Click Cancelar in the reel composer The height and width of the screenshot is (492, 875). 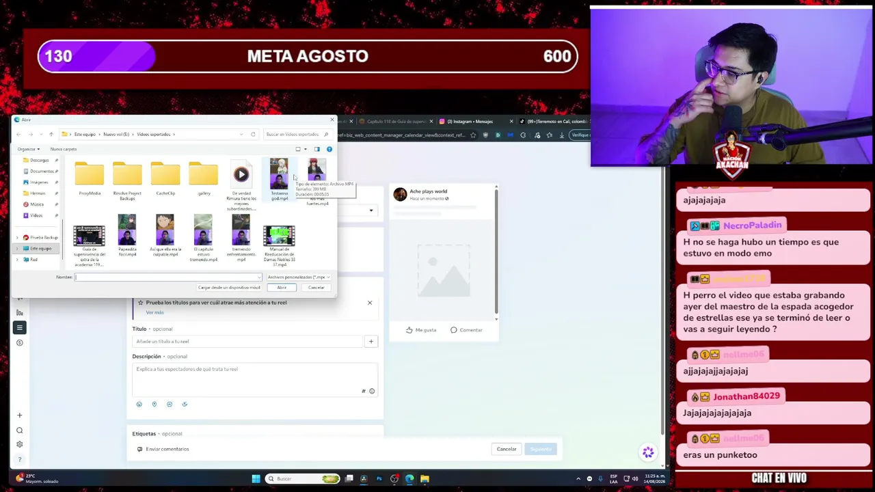(507, 449)
